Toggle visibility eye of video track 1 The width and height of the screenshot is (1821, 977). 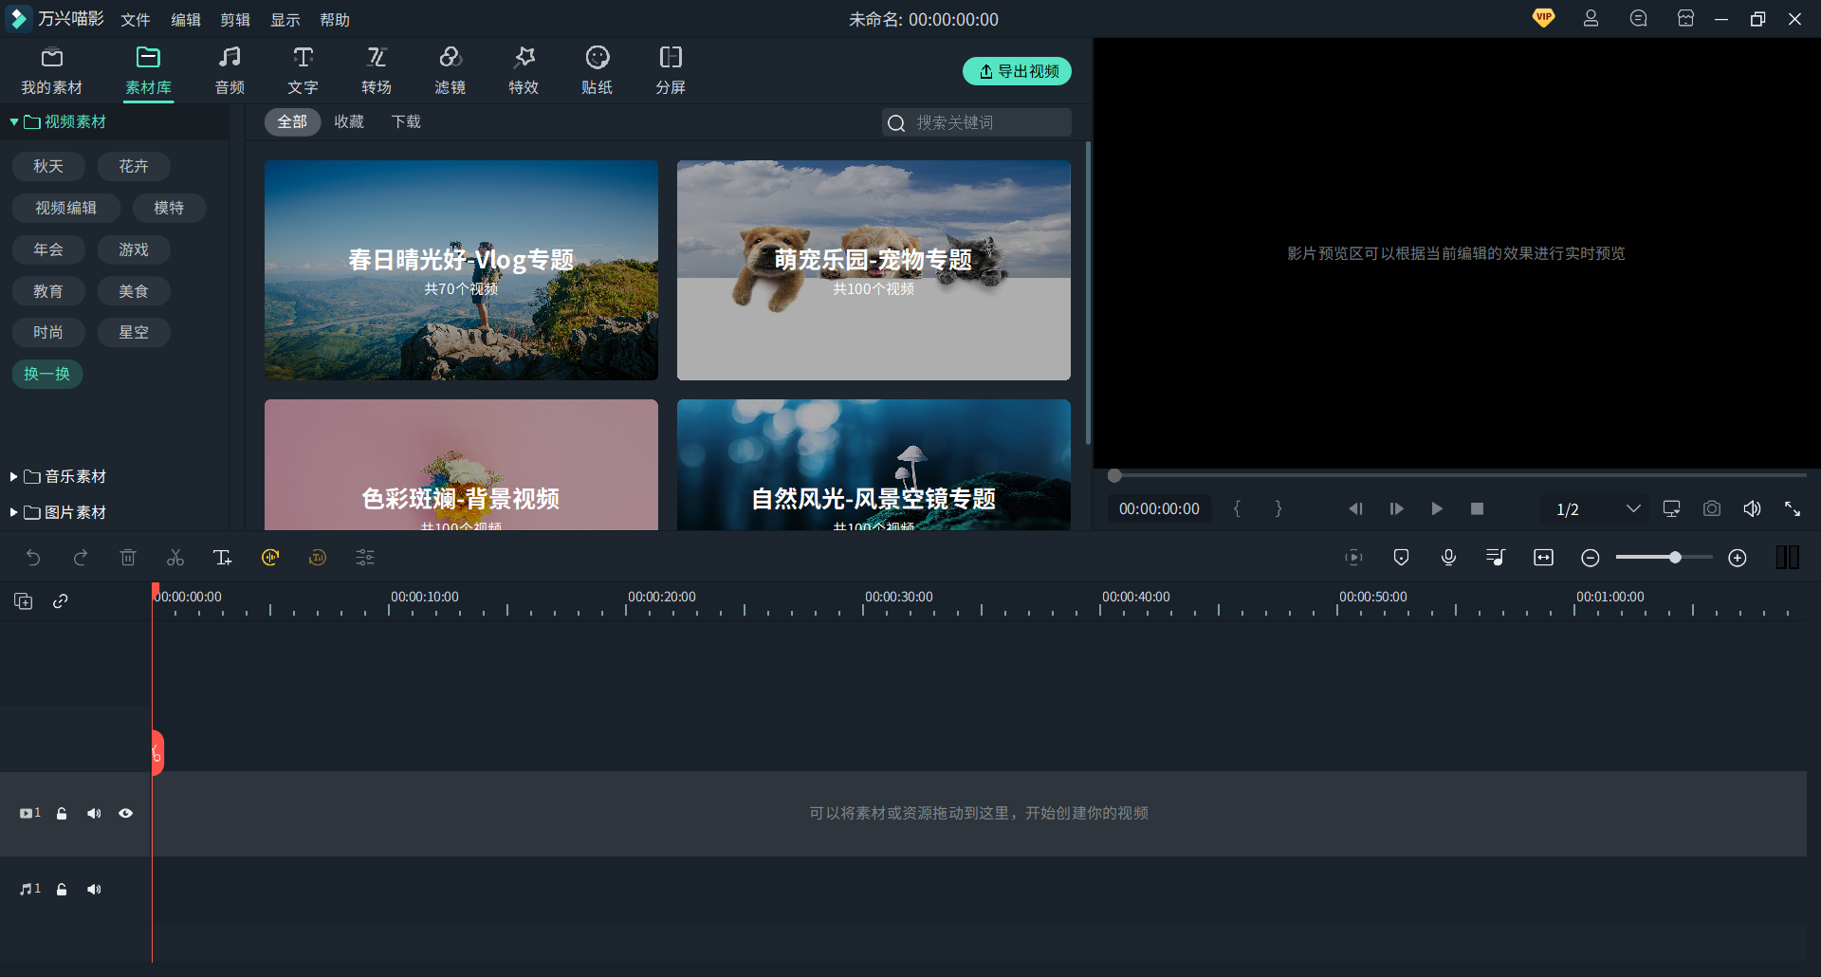click(125, 814)
